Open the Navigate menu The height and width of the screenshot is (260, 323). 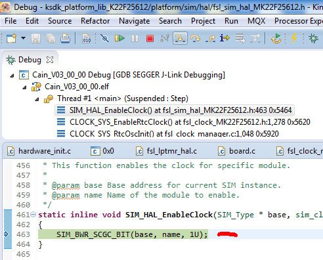(x=134, y=21)
